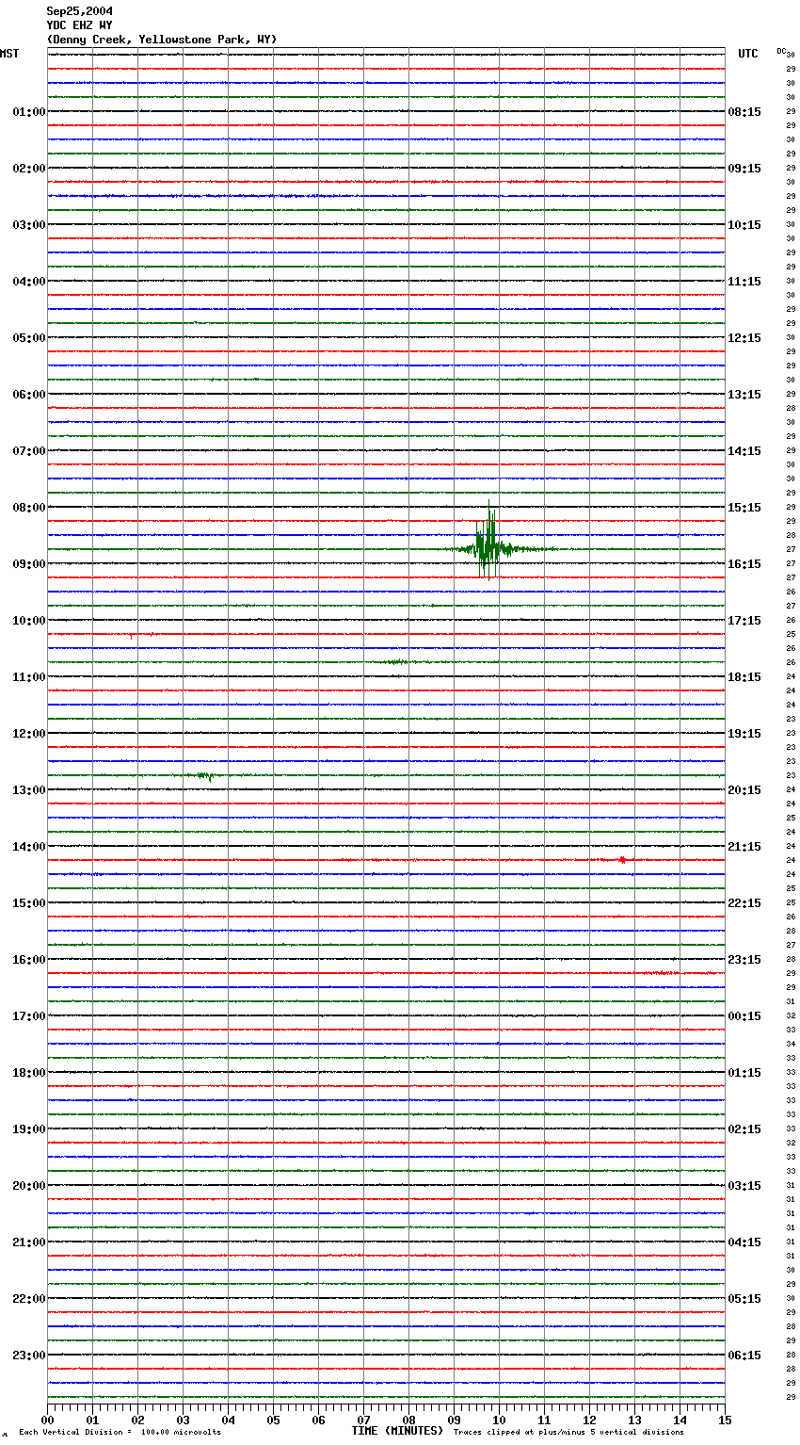Click the 09:15 UTC time label
The image size is (800, 1445).
744,169
